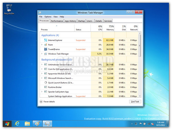Expand the Paint process row

click(42, 45)
